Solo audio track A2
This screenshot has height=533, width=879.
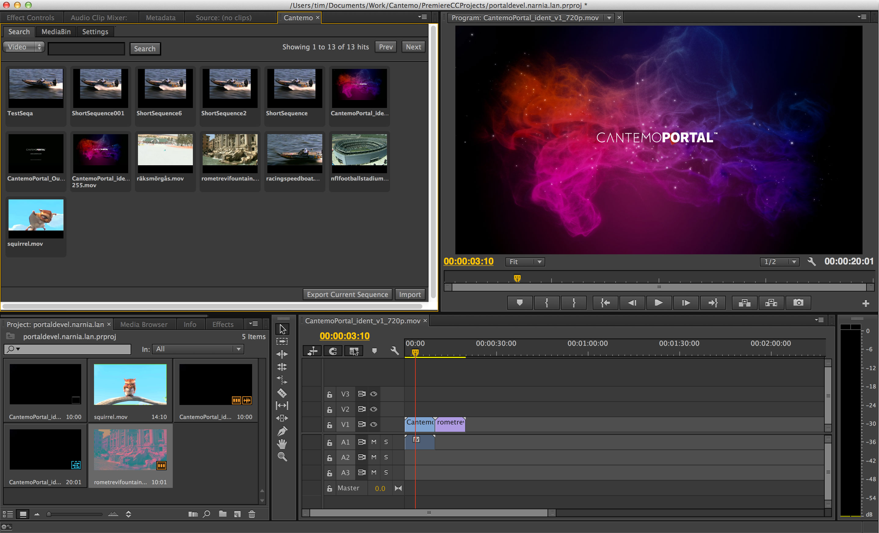pos(386,457)
